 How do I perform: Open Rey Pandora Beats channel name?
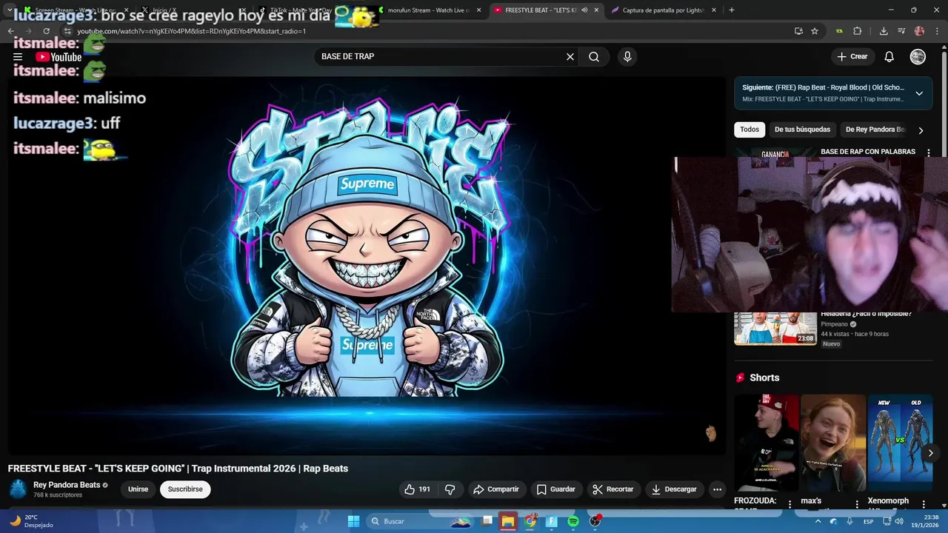click(67, 485)
